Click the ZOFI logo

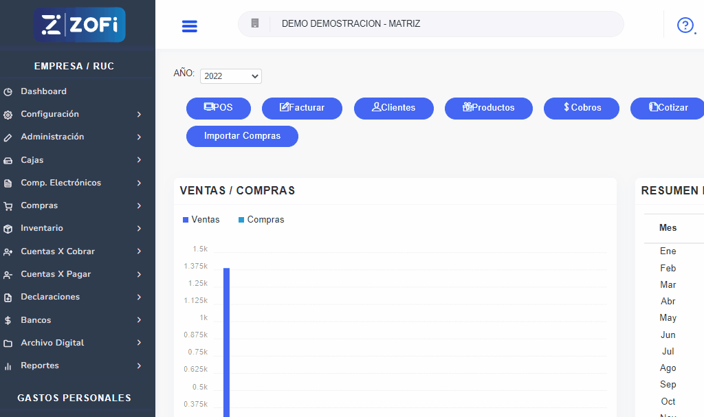(x=79, y=25)
